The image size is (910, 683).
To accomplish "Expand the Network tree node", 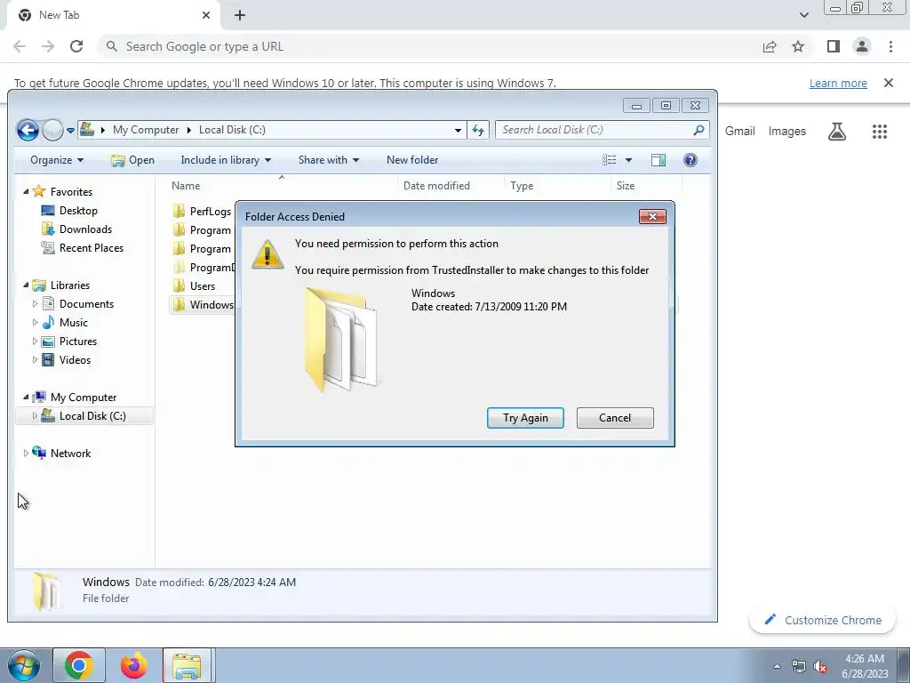I will [x=26, y=453].
